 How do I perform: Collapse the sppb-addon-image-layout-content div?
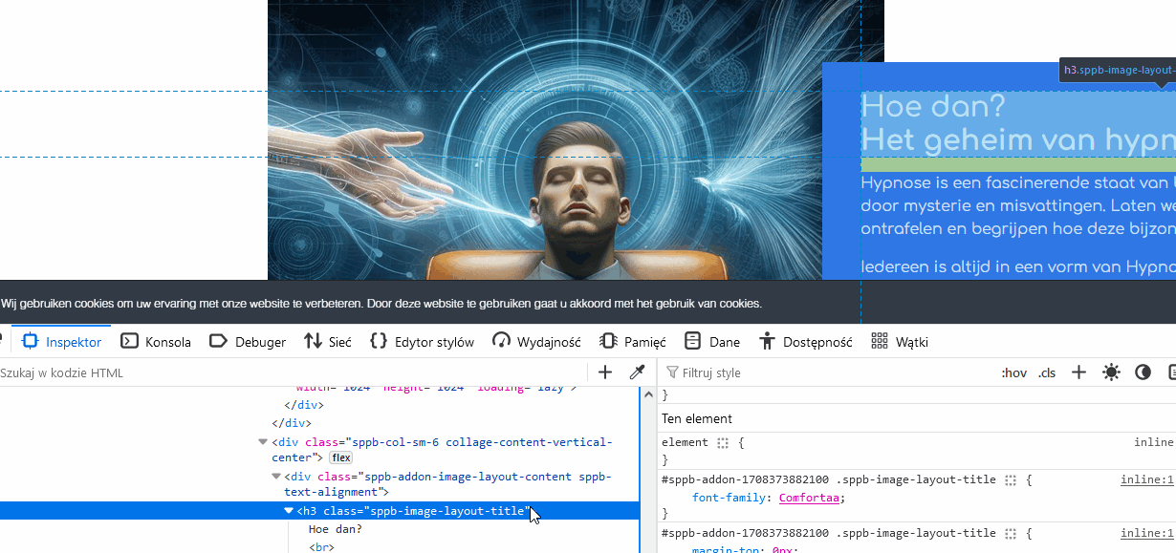(275, 477)
